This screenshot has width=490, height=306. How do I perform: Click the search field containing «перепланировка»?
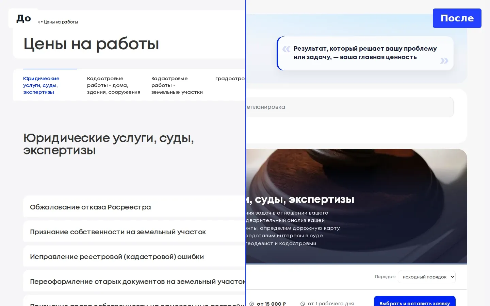pos(349,107)
